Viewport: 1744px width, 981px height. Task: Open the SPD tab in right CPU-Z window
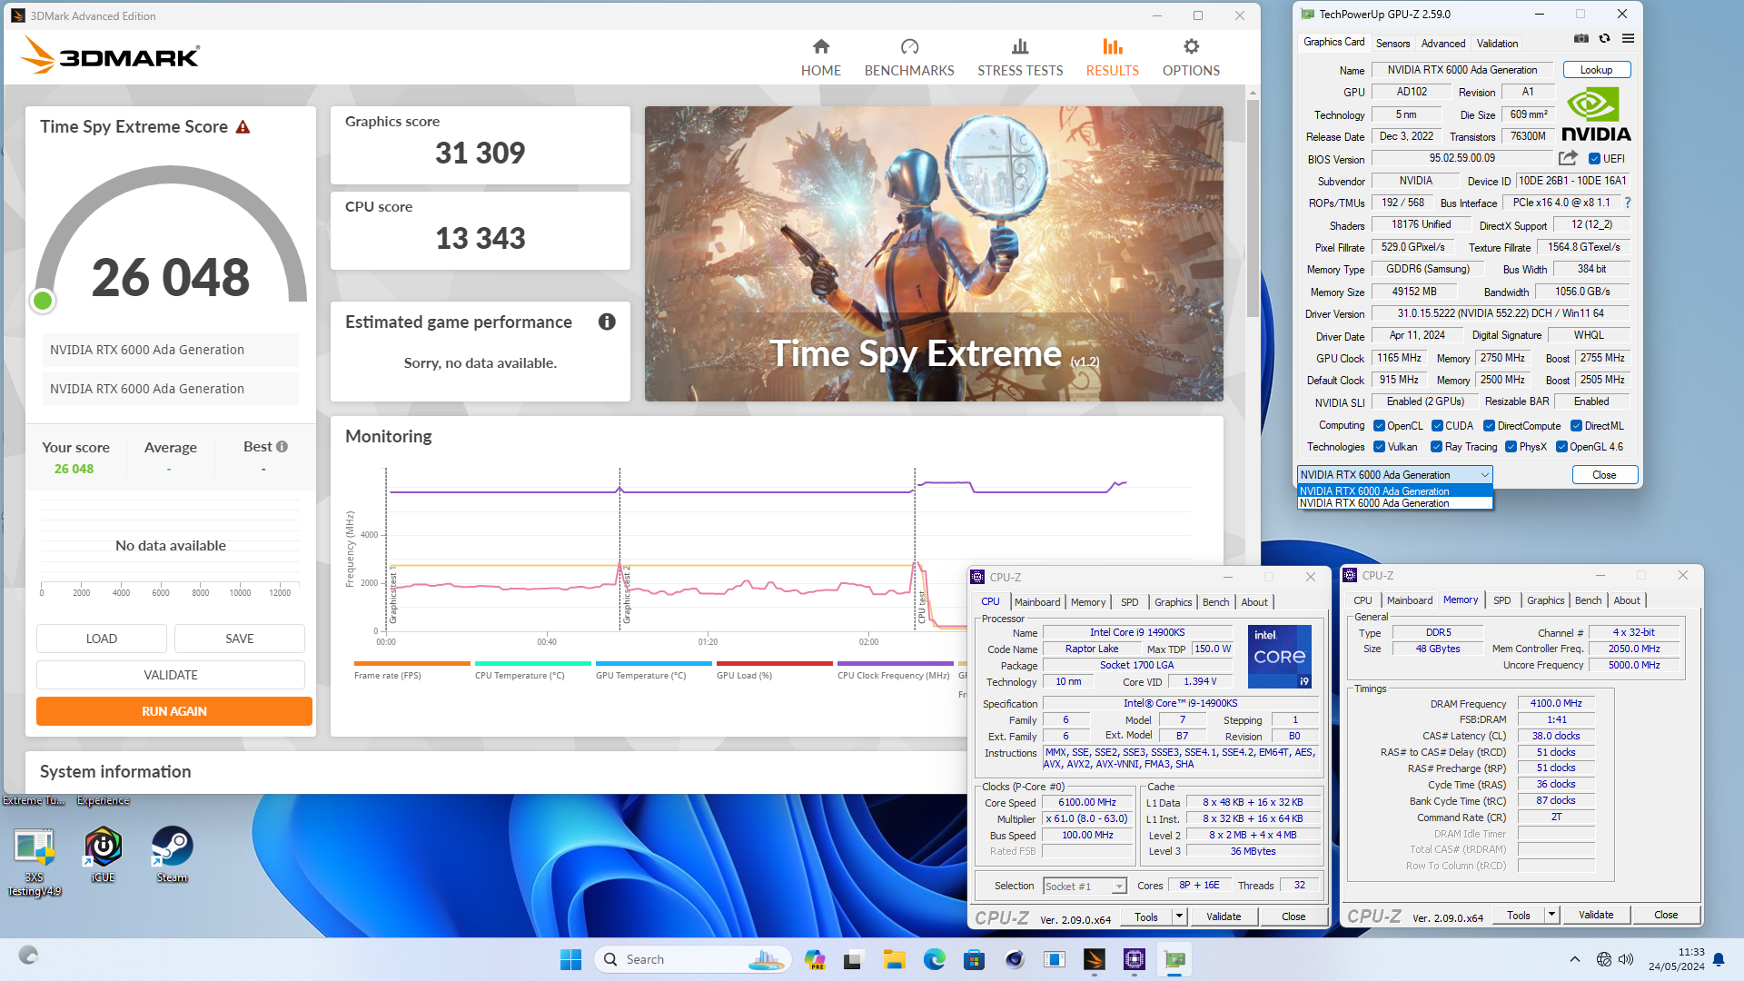point(1502,600)
